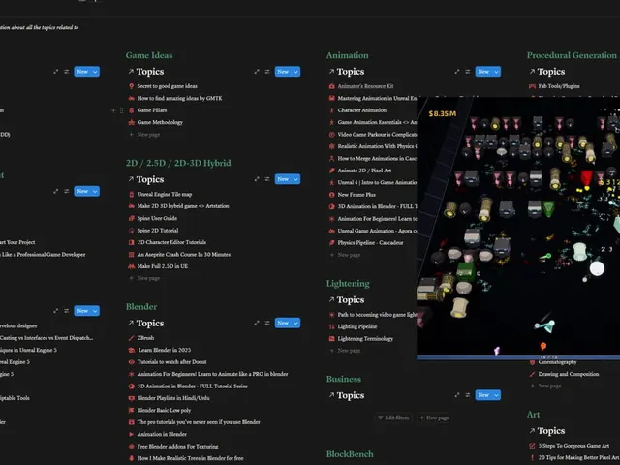This screenshot has height=465, width=620.
Task: Open the Topics link under Art
Action: [x=546, y=431]
